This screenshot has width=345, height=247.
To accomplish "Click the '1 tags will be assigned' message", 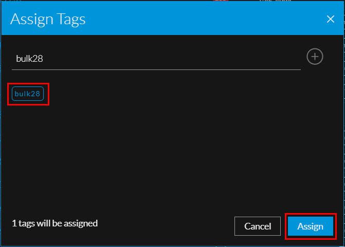I will (x=55, y=223).
